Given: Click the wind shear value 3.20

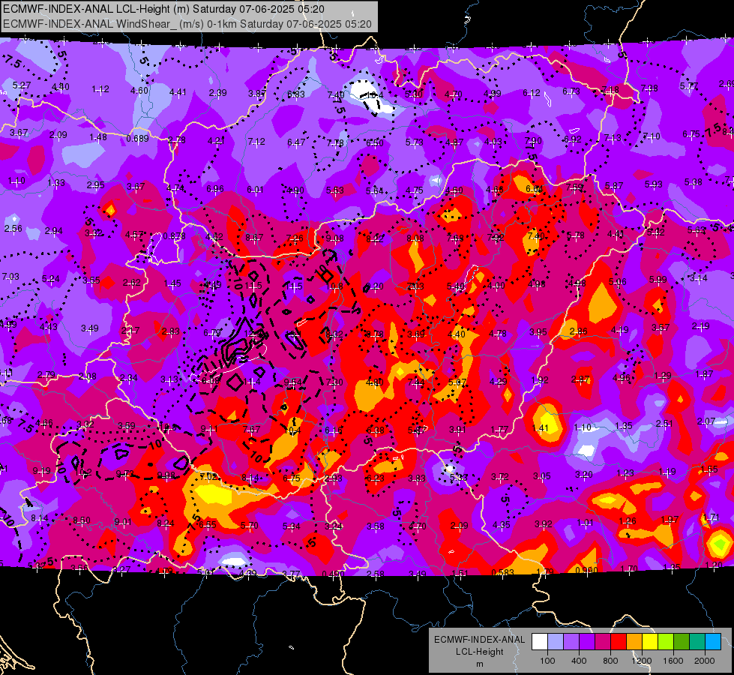Looking at the screenshot, I should (x=584, y=475).
